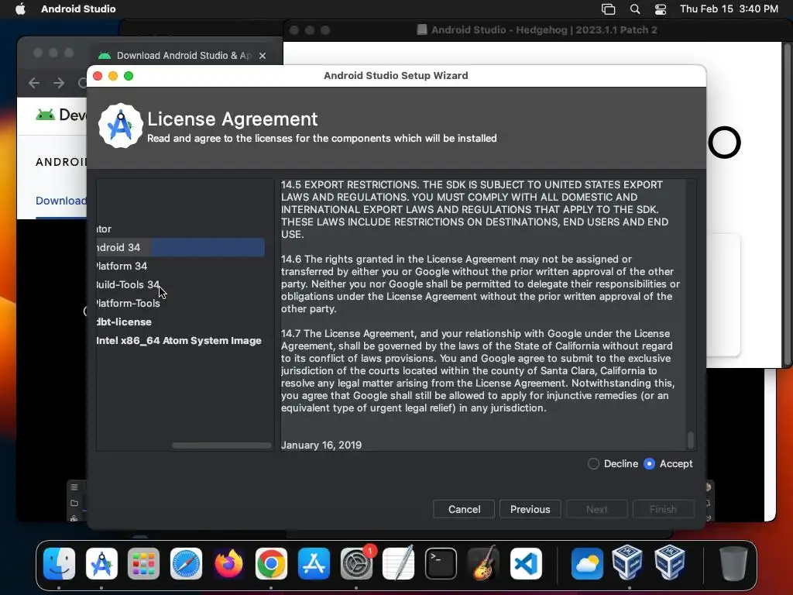
Task: Open Android Studio from the Dock
Action: point(101,563)
